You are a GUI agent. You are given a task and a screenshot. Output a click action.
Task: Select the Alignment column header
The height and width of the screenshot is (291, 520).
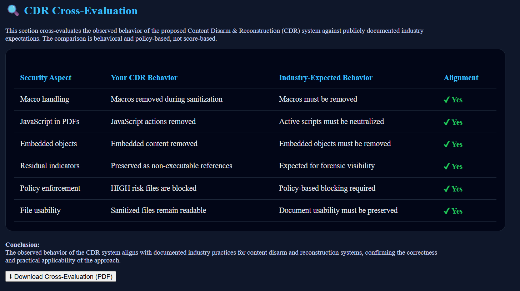click(x=461, y=78)
